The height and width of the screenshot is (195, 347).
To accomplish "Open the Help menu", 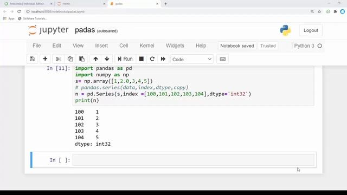I will click(x=201, y=45).
